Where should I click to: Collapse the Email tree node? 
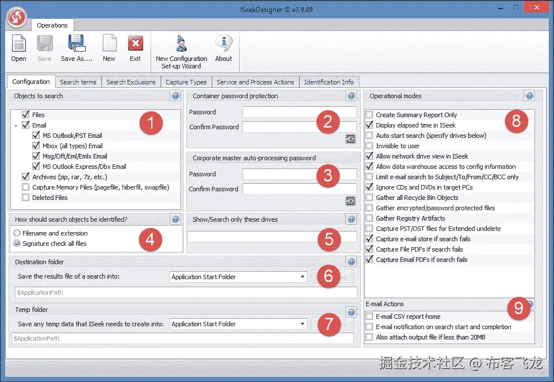16,126
